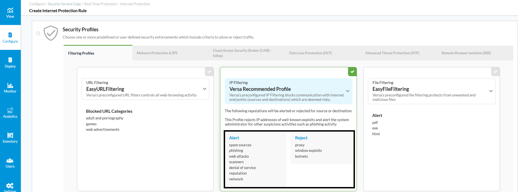518x192 pixels.
Task: Enable the URL Filtering card checkmark
Action: [209, 72]
